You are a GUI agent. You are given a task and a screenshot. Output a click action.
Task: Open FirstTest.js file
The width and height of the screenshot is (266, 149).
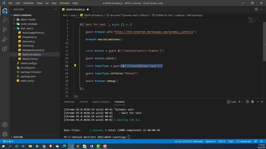pos(28,46)
